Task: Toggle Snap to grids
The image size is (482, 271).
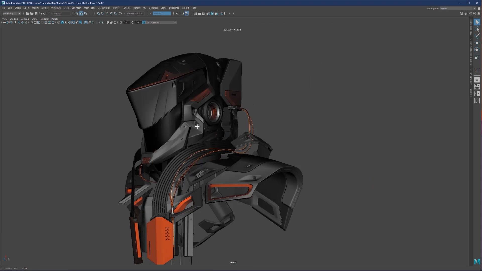Action: click(x=98, y=14)
